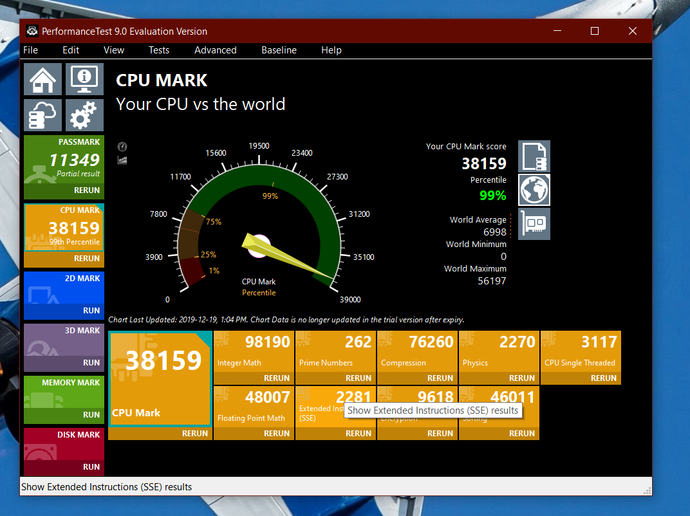Open the Help menu
This screenshot has height=516, width=690.
coord(331,50)
